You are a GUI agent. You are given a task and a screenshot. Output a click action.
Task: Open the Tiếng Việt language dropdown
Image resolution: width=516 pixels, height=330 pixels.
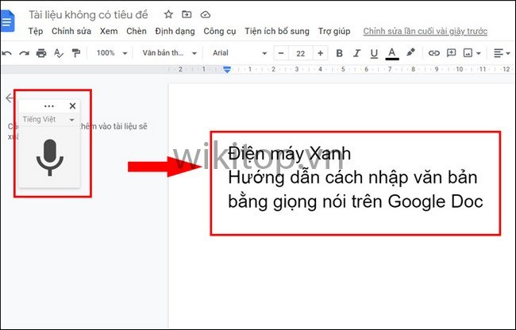click(49, 119)
